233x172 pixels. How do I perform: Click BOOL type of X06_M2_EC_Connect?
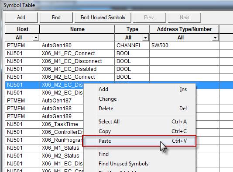click(x=132, y=77)
